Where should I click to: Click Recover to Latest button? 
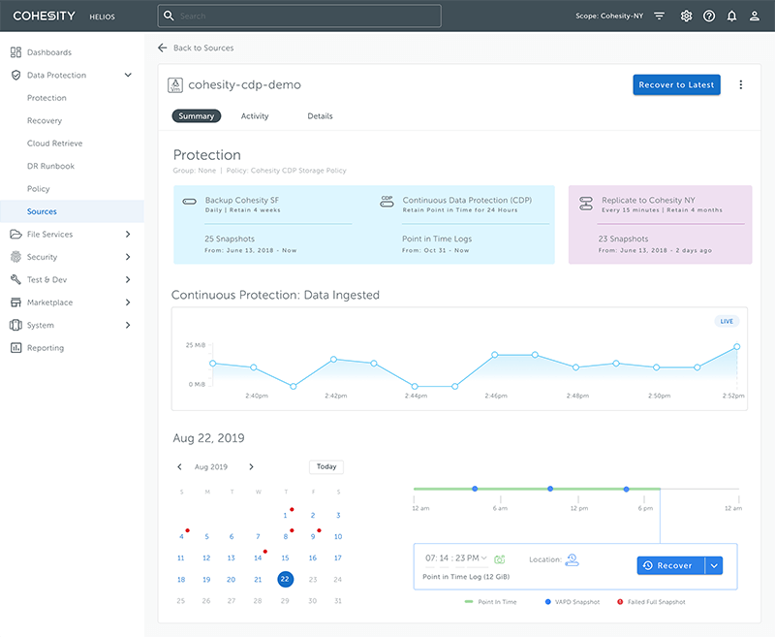pos(676,85)
